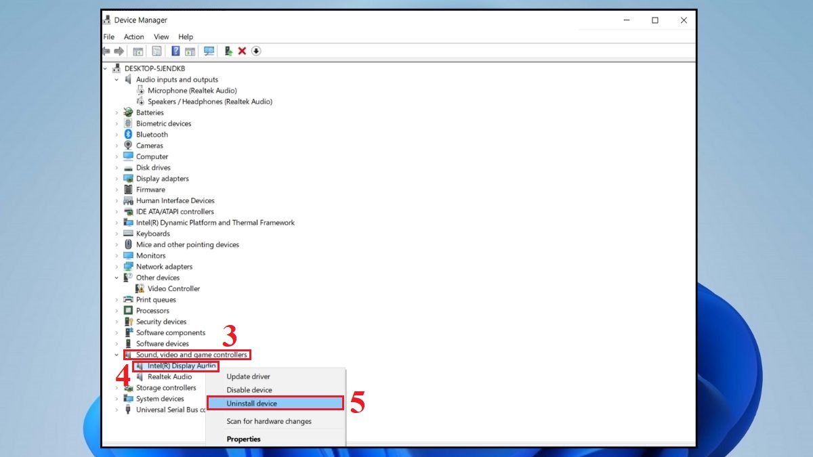Click the Firmware category icon

coord(128,190)
